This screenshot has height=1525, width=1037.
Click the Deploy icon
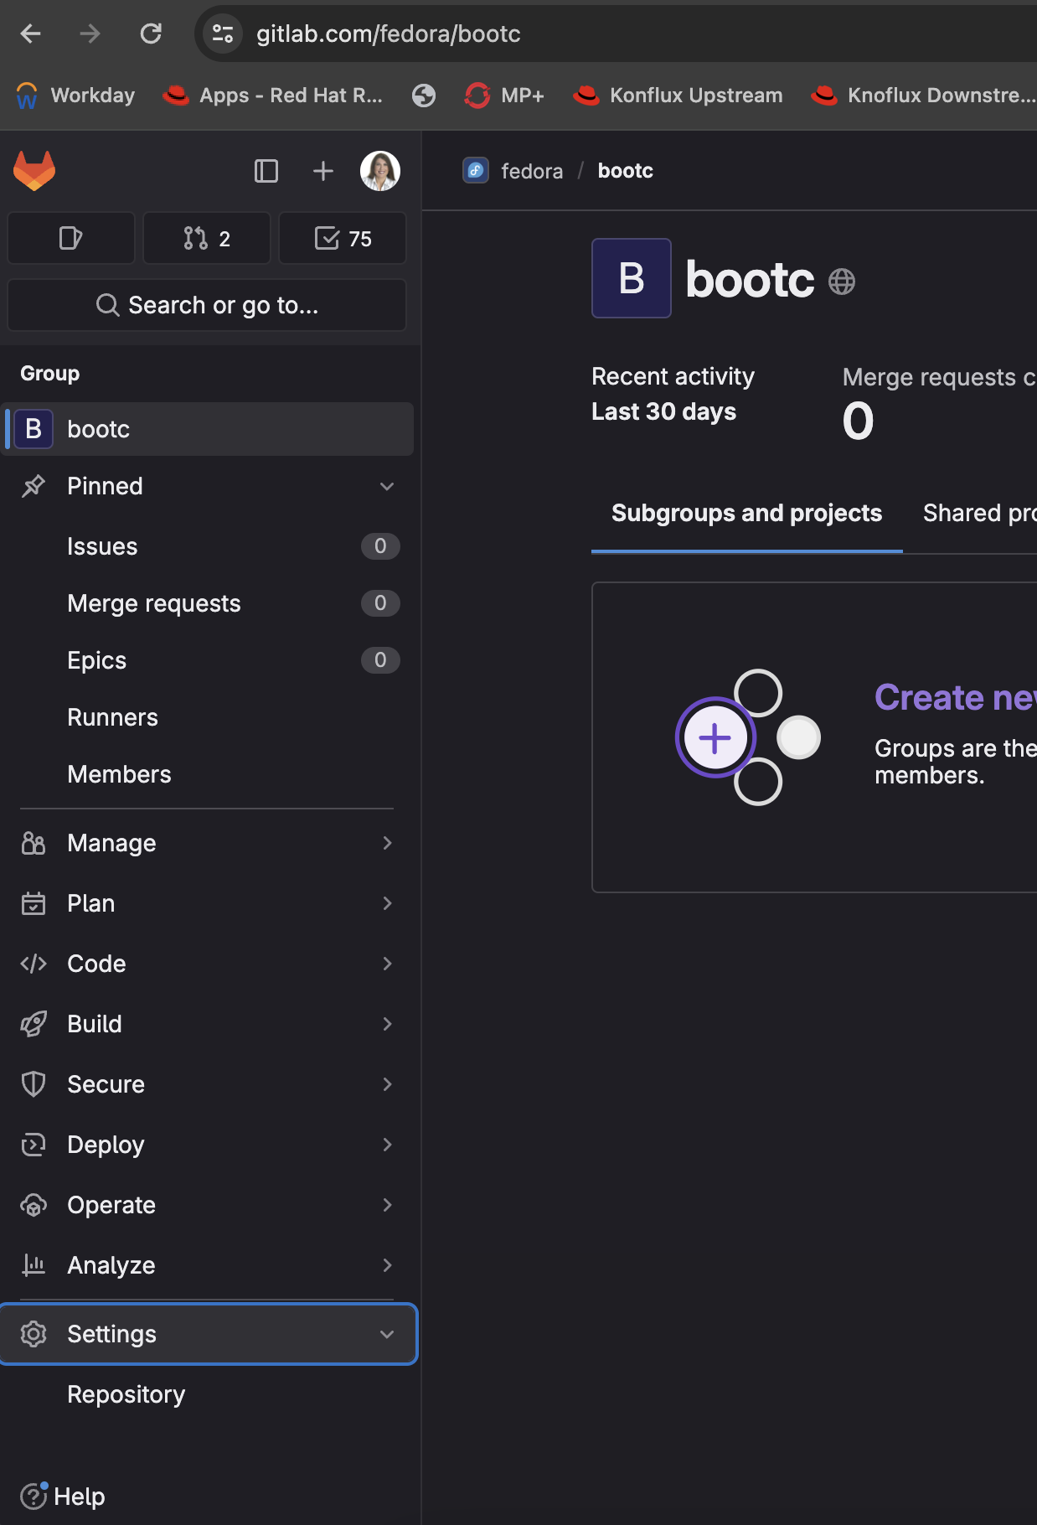(34, 1145)
